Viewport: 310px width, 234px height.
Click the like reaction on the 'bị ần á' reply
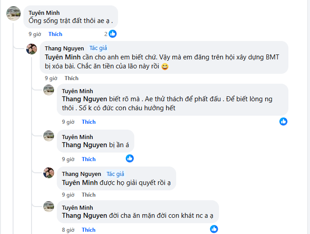[130, 158]
